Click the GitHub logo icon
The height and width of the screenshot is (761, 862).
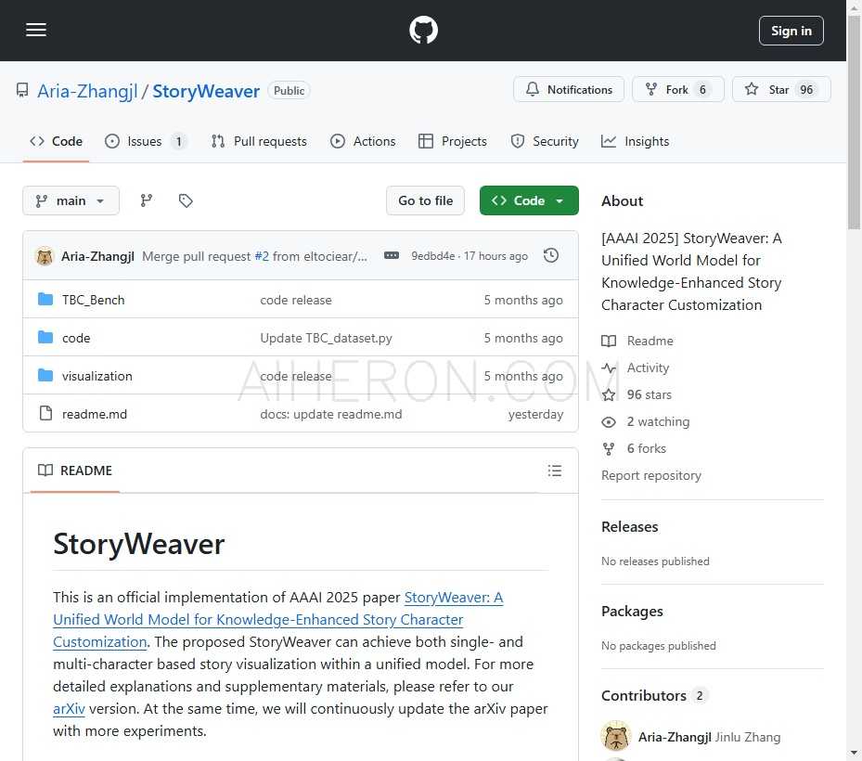pos(423,31)
